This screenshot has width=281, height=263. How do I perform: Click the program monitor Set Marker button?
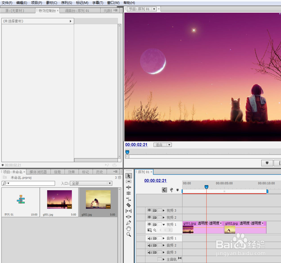tap(267, 163)
